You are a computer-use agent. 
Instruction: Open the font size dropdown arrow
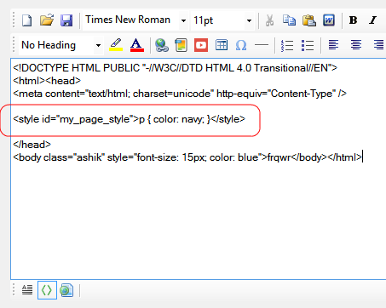coord(249,20)
